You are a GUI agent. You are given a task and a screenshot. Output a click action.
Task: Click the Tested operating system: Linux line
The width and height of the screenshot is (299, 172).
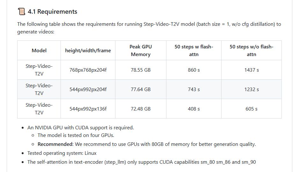pyautogui.click(x=62, y=153)
